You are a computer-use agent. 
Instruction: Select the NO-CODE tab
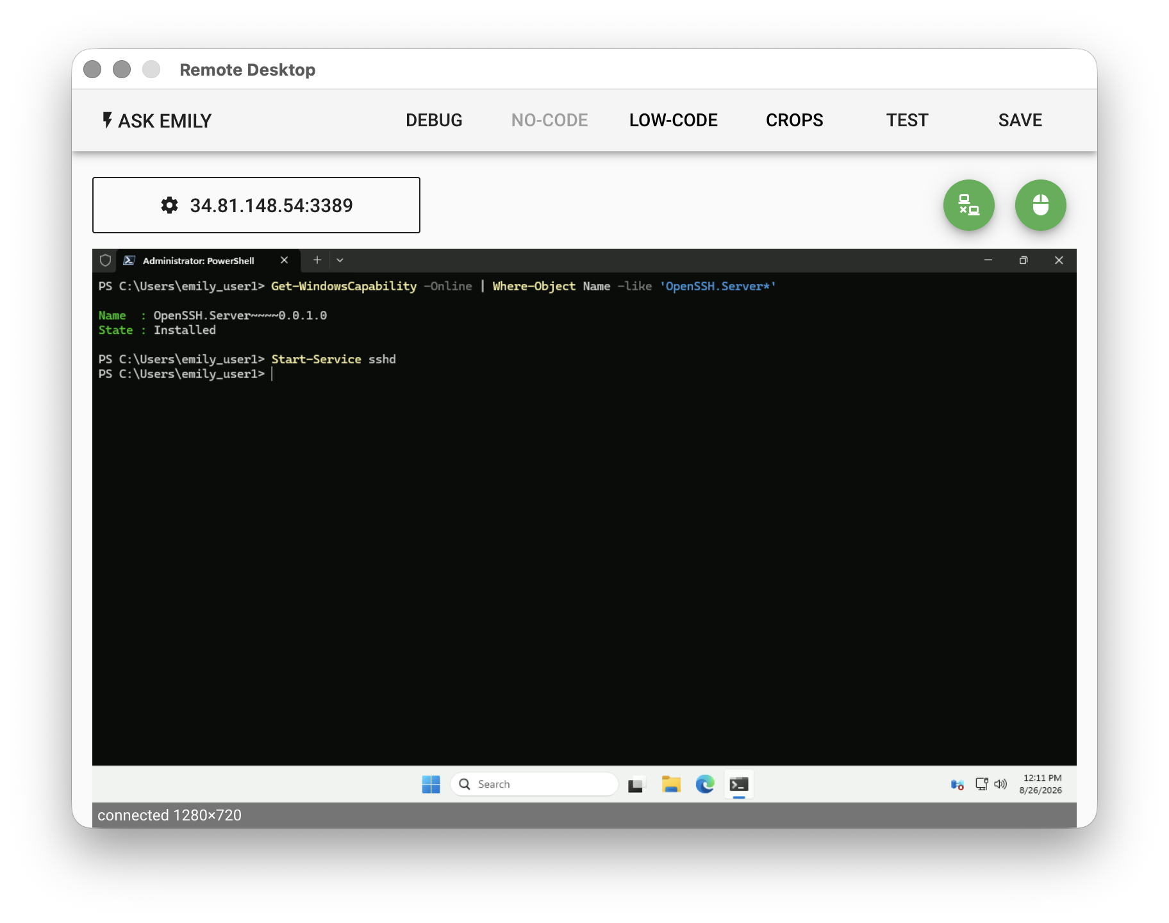click(x=549, y=120)
